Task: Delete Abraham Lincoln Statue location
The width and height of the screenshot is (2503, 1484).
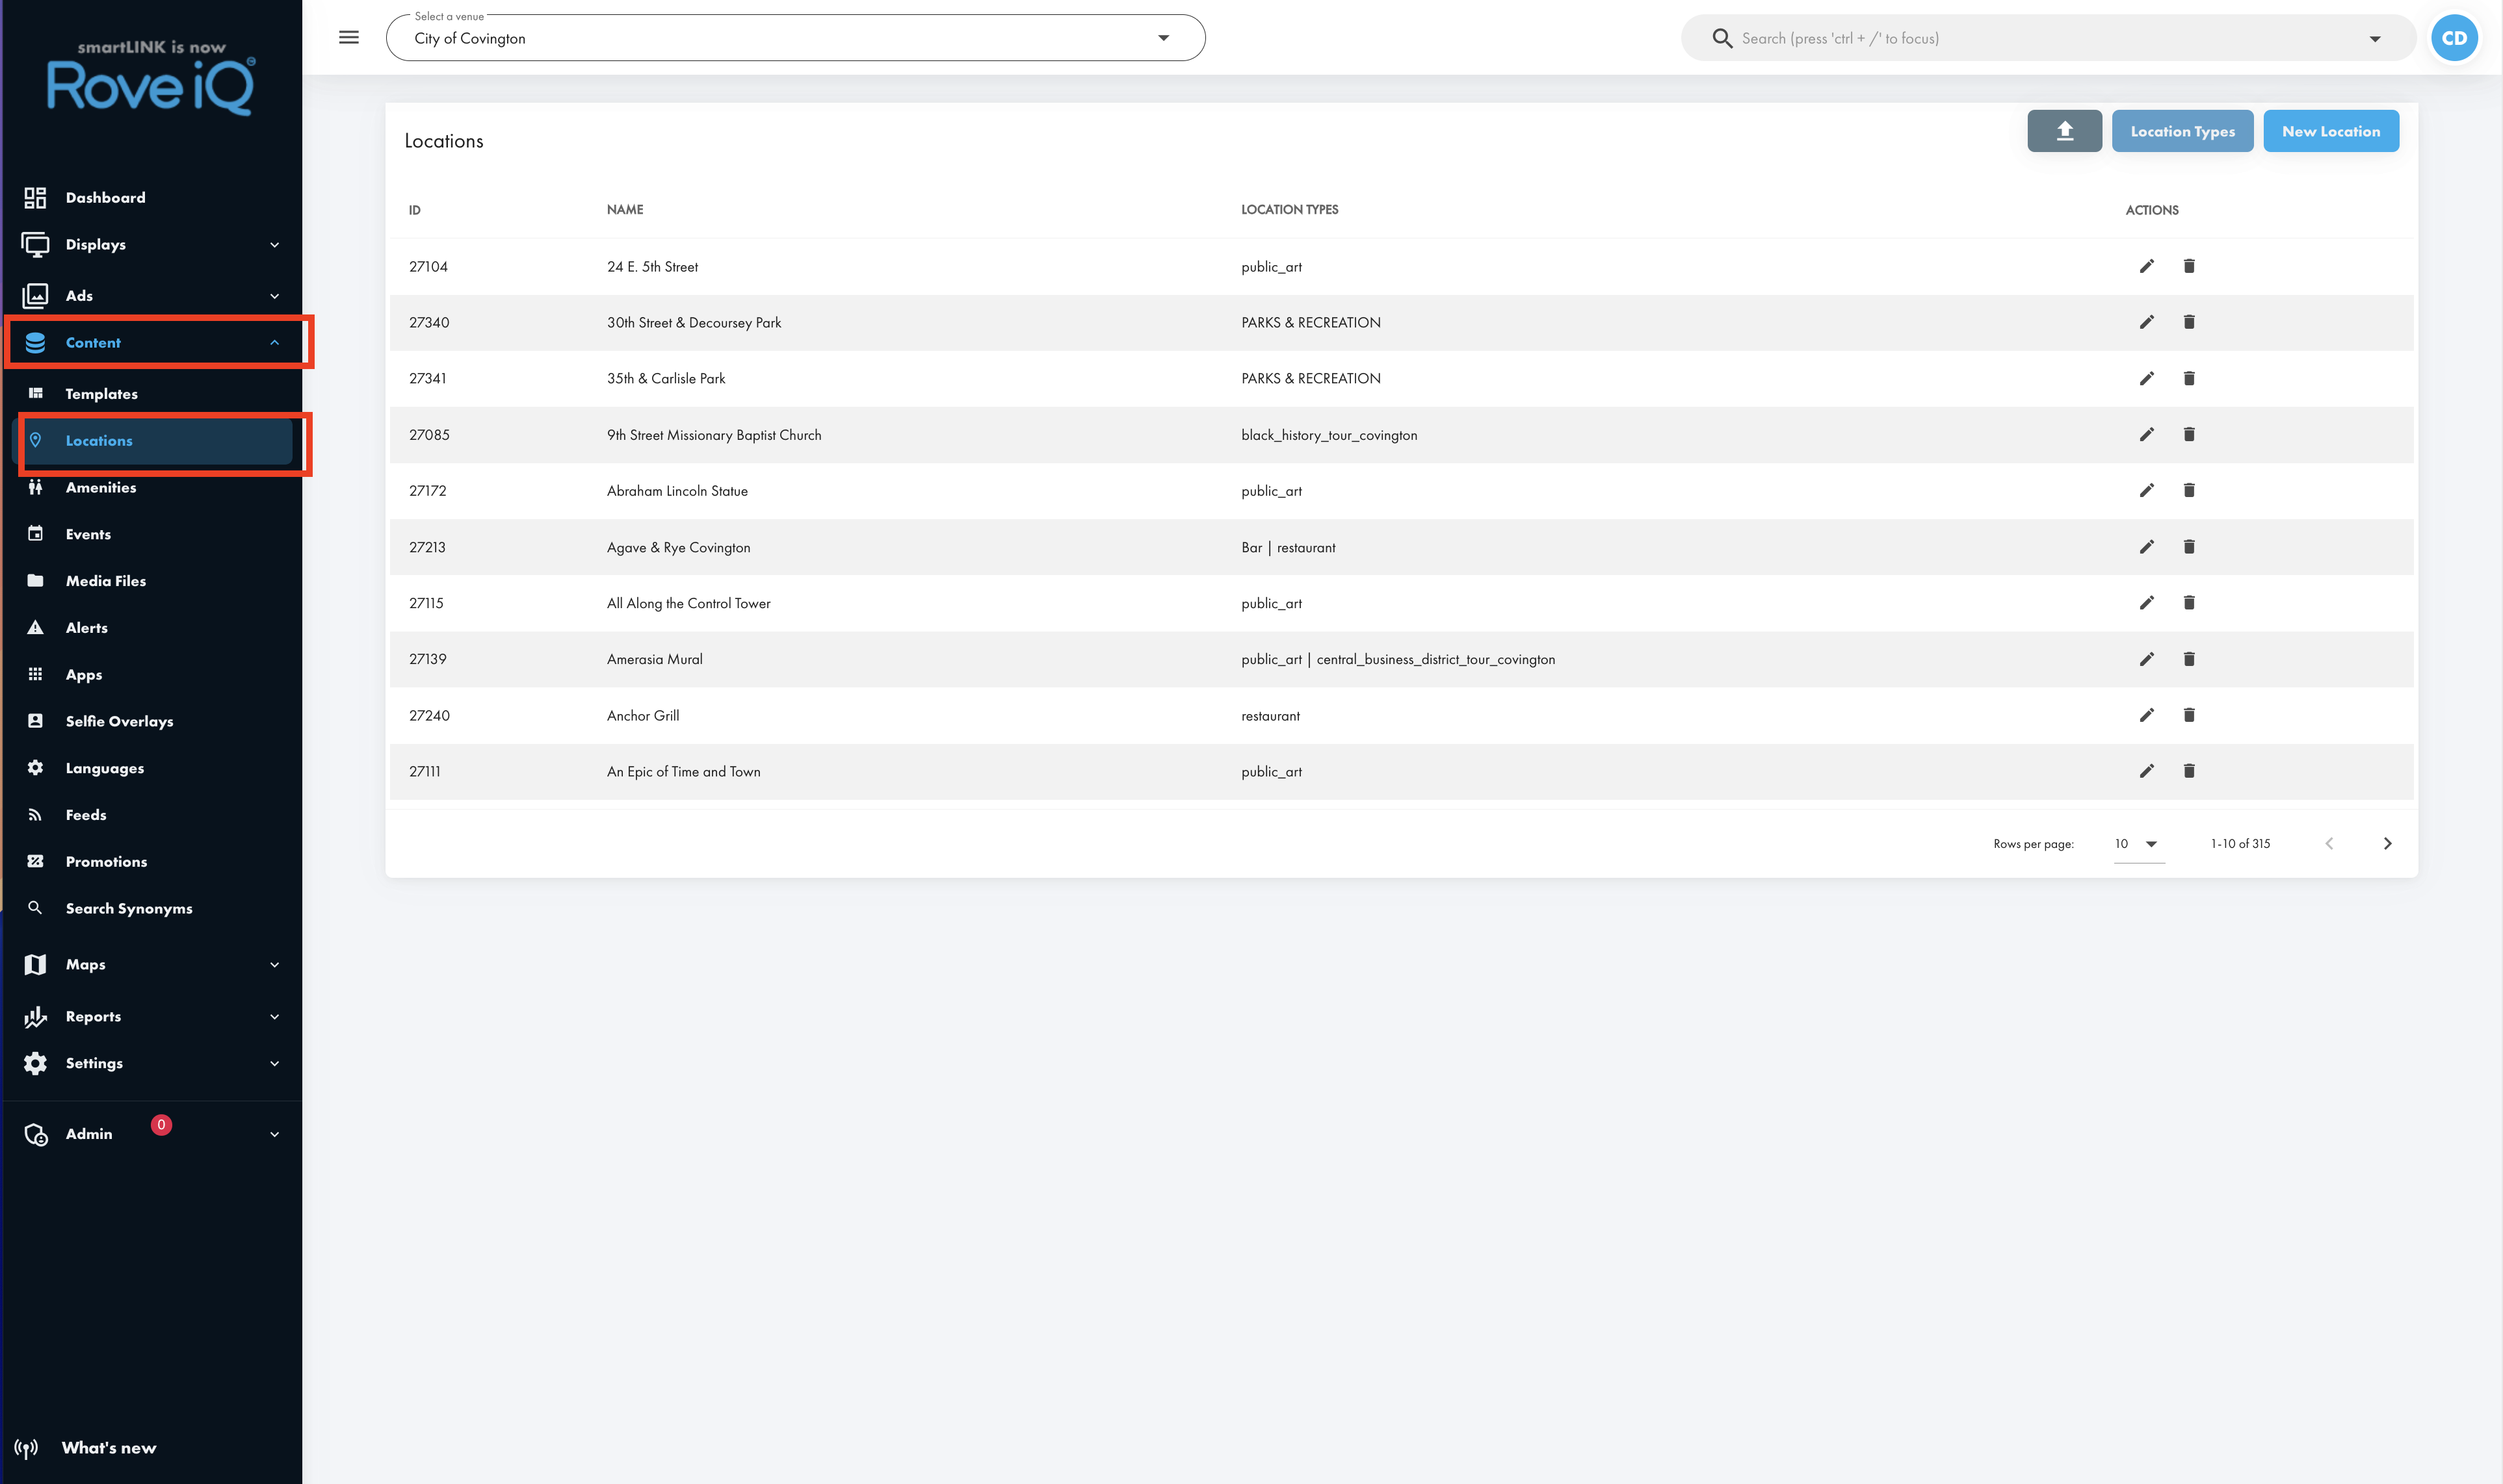Action: tap(2189, 490)
